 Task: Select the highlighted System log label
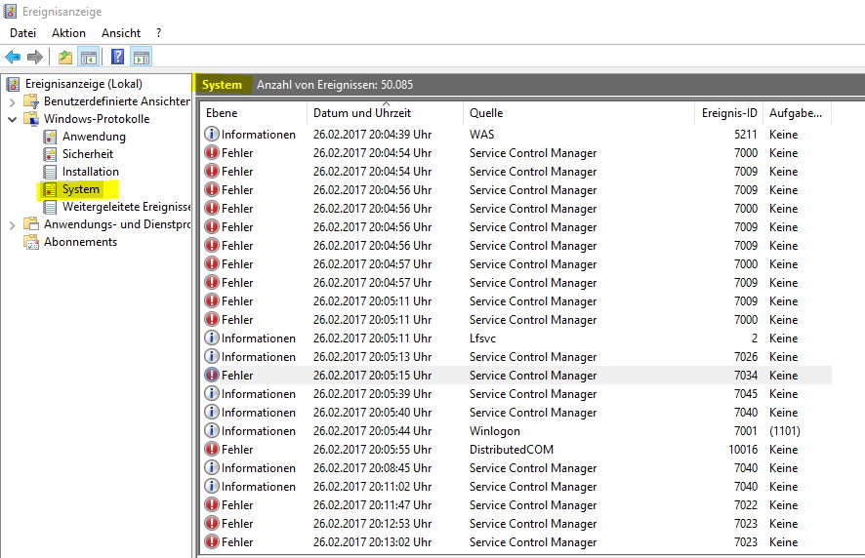80,189
